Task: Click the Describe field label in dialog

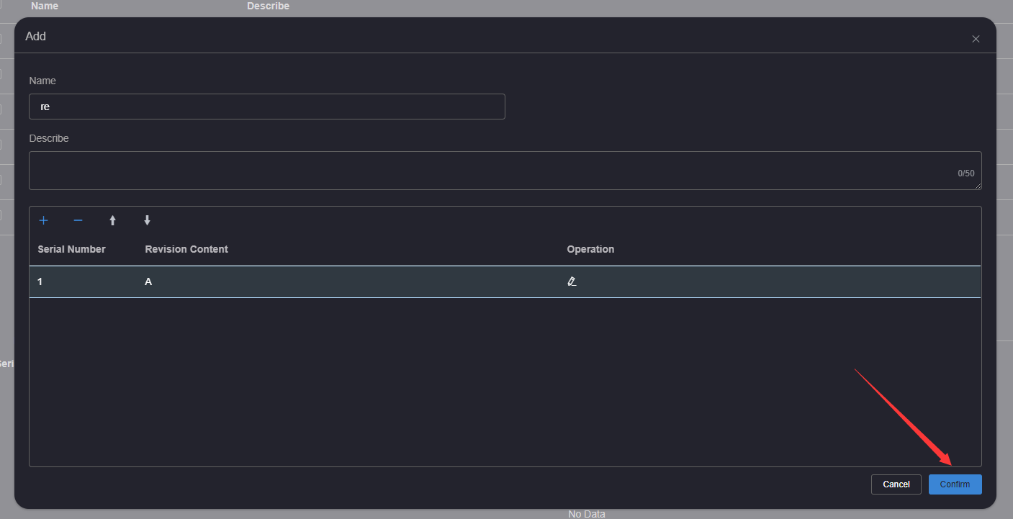Action: [x=49, y=138]
